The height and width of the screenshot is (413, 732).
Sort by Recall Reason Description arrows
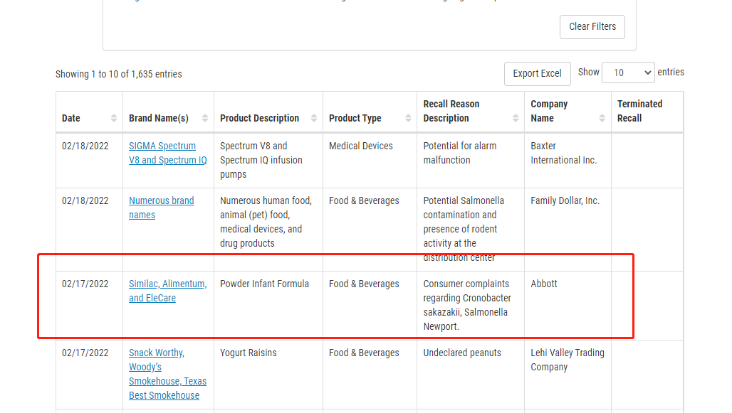[516, 119]
